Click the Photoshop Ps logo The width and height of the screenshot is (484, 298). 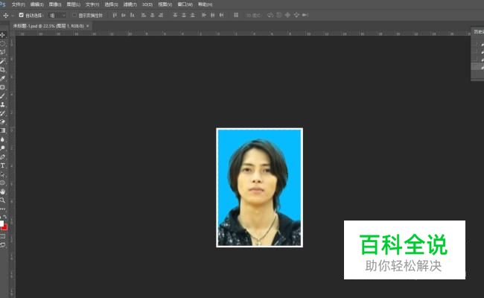pos(2,4)
